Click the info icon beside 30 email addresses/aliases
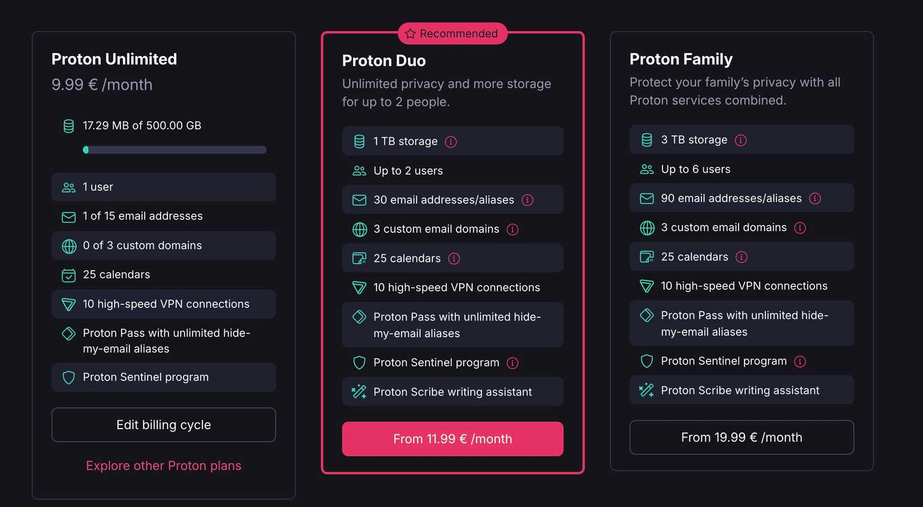 [x=528, y=200]
